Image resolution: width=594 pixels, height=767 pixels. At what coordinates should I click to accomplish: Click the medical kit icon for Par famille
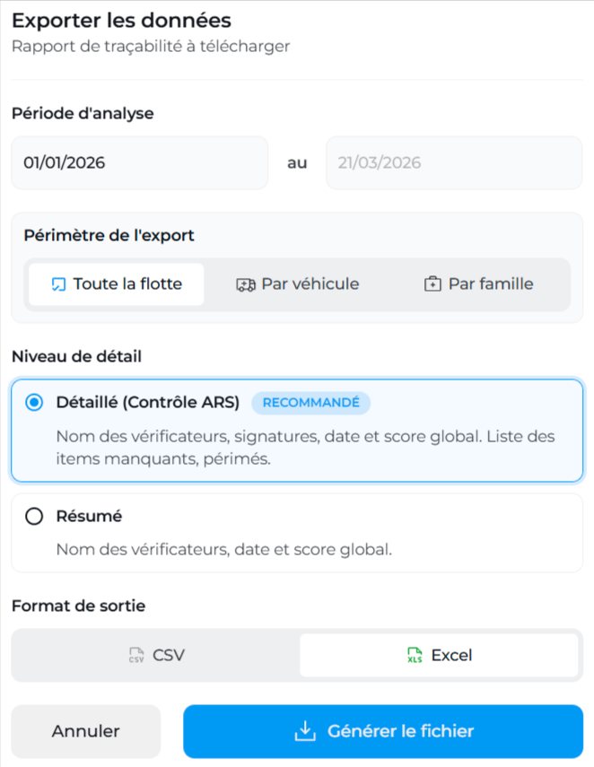pos(432,284)
